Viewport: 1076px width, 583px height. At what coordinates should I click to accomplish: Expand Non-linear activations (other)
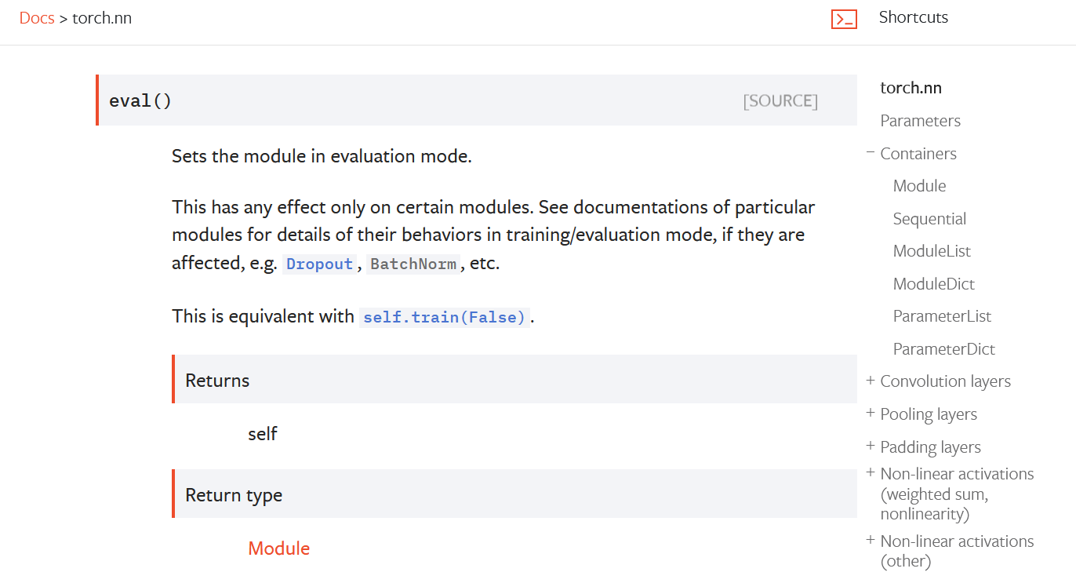coord(871,540)
